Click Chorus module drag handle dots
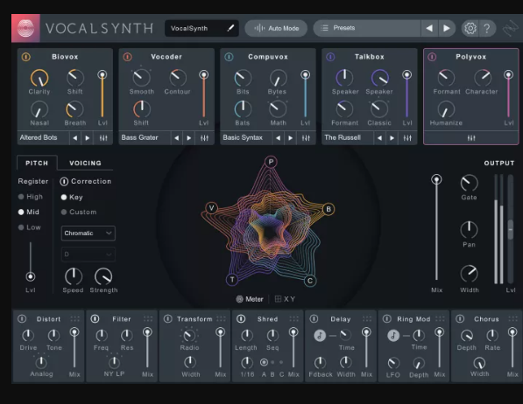 (513, 318)
